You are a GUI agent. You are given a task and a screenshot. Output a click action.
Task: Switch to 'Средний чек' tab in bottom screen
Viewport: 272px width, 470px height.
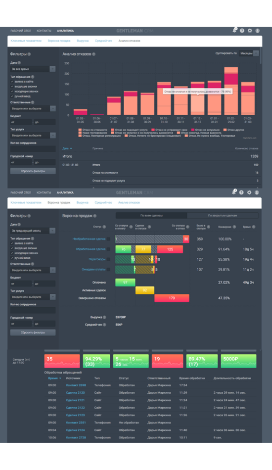[x=103, y=203]
